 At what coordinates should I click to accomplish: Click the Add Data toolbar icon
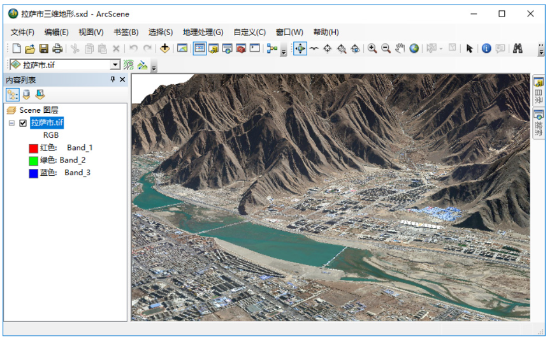coord(164,48)
